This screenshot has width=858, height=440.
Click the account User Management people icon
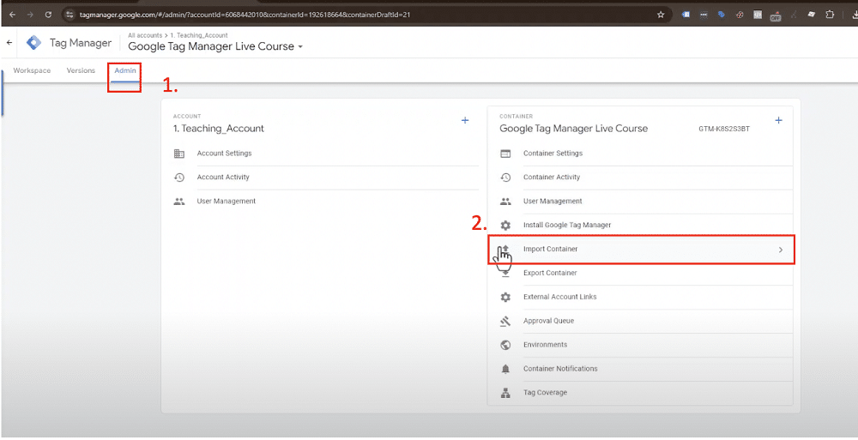[179, 202]
